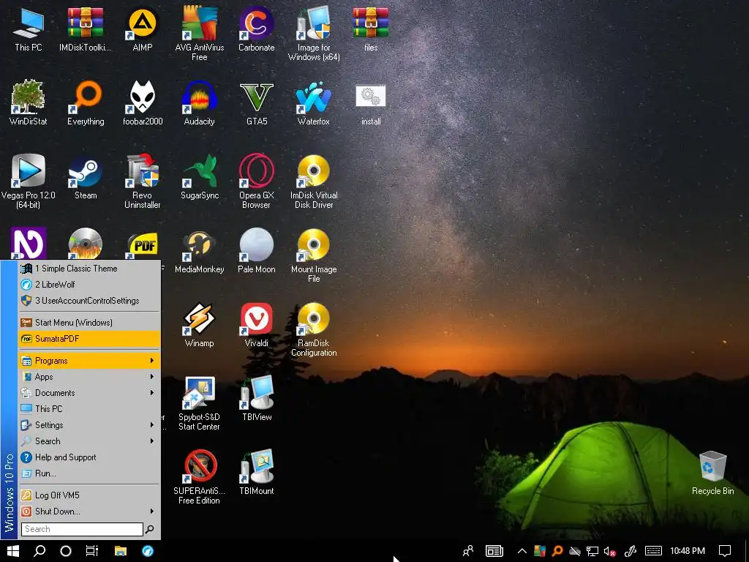749x562 pixels.
Task: Select the Winamp desktop shortcut
Action: (x=199, y=325)
